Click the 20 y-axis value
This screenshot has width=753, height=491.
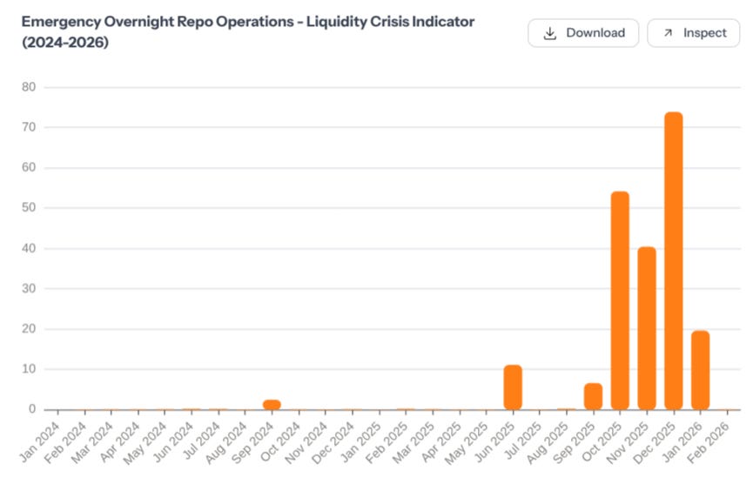coord(29,328)
